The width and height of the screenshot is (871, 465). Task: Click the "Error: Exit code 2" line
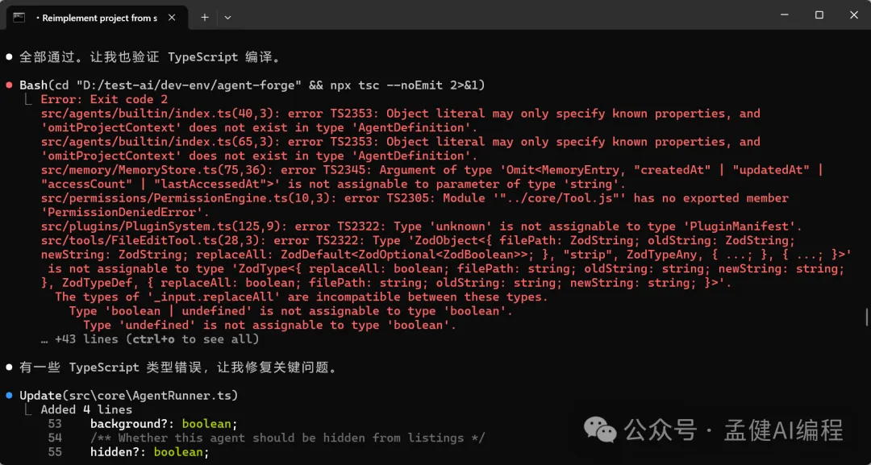pos(104,99)
